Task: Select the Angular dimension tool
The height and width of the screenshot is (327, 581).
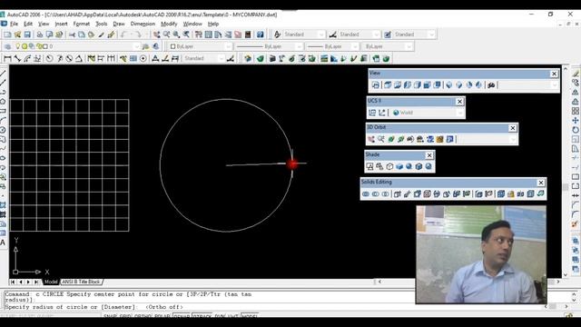Action: point(79,58)
